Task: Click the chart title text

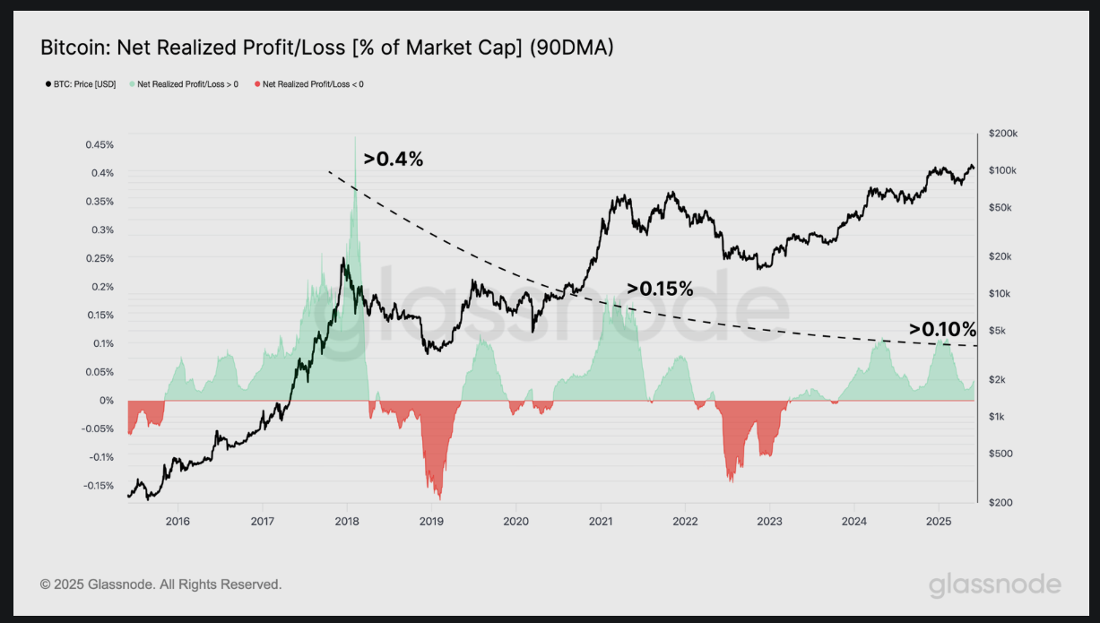Action: click(327, 48)
